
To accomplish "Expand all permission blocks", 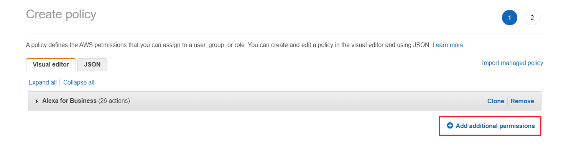I will pos(43,83).
